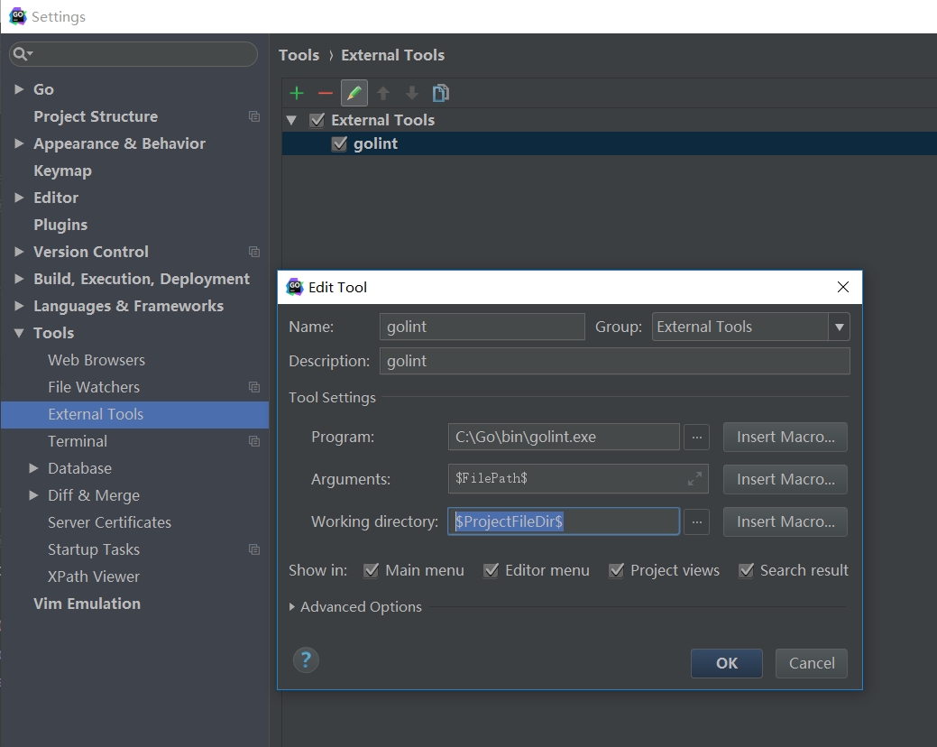Select XPath Viewer settings

(x=94, y=576)
